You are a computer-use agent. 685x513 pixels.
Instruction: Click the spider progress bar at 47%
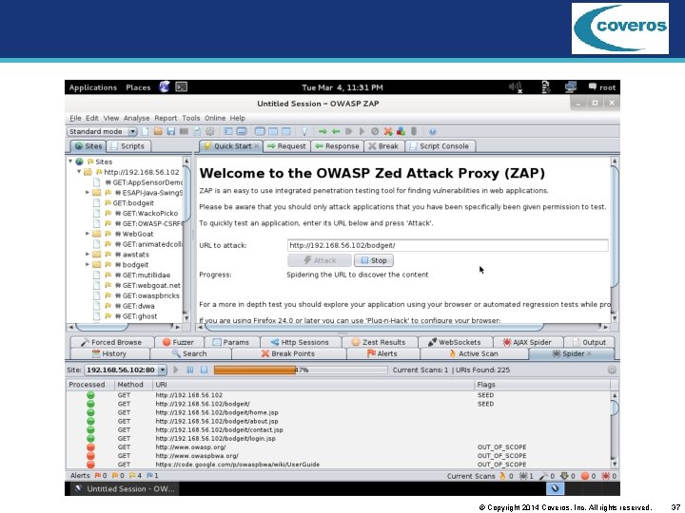pyautogui.click(x=301, y=370)
